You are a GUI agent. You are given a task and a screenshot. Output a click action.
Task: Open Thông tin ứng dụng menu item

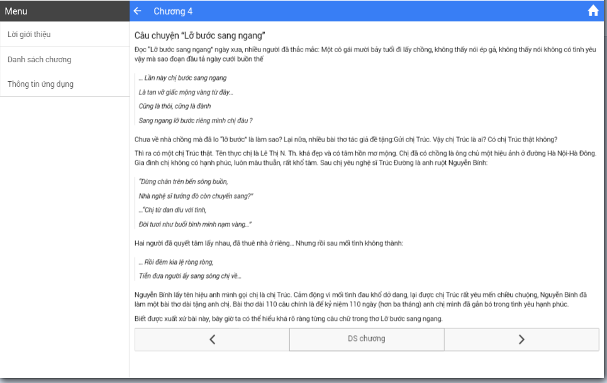coord(65,84)
